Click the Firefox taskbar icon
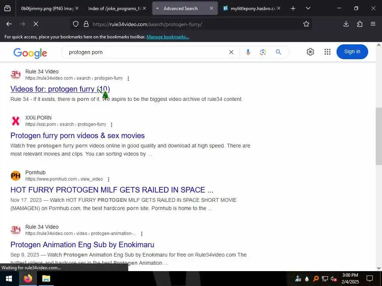 [x=28, y=279]
